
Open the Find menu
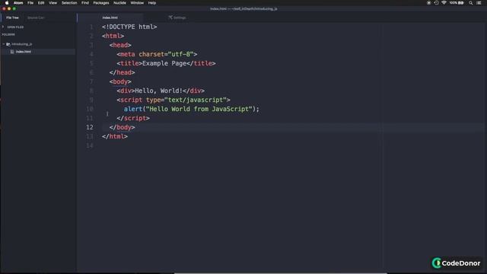(x=85, y=3)
